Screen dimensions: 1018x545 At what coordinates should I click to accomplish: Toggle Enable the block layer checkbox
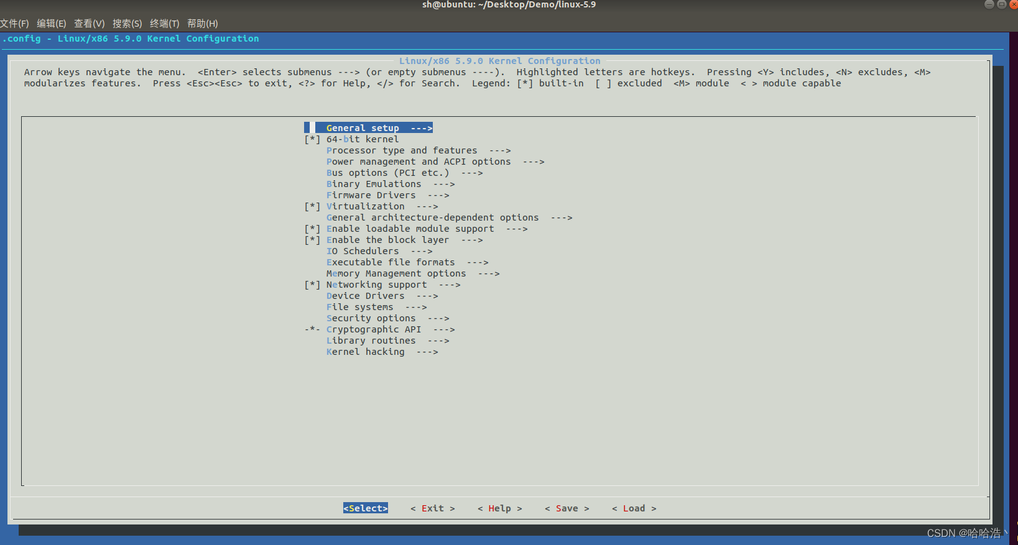(x=312, y=240)
